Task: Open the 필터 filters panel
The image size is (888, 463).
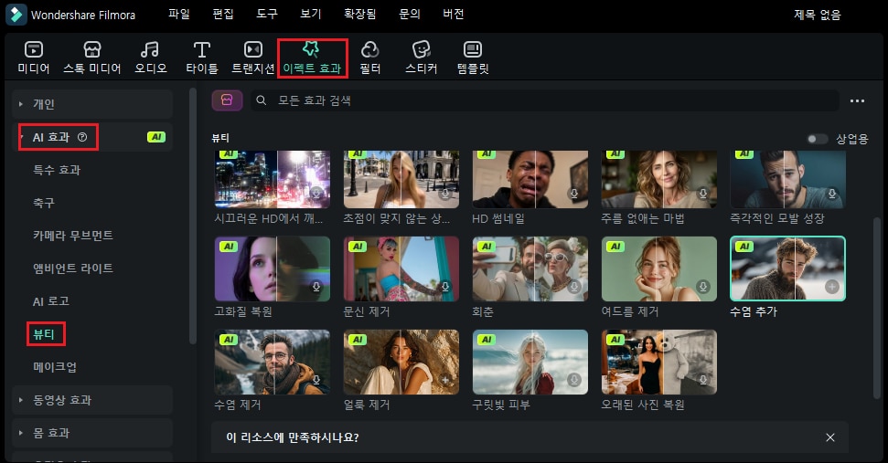Action: tap(369, 58)
